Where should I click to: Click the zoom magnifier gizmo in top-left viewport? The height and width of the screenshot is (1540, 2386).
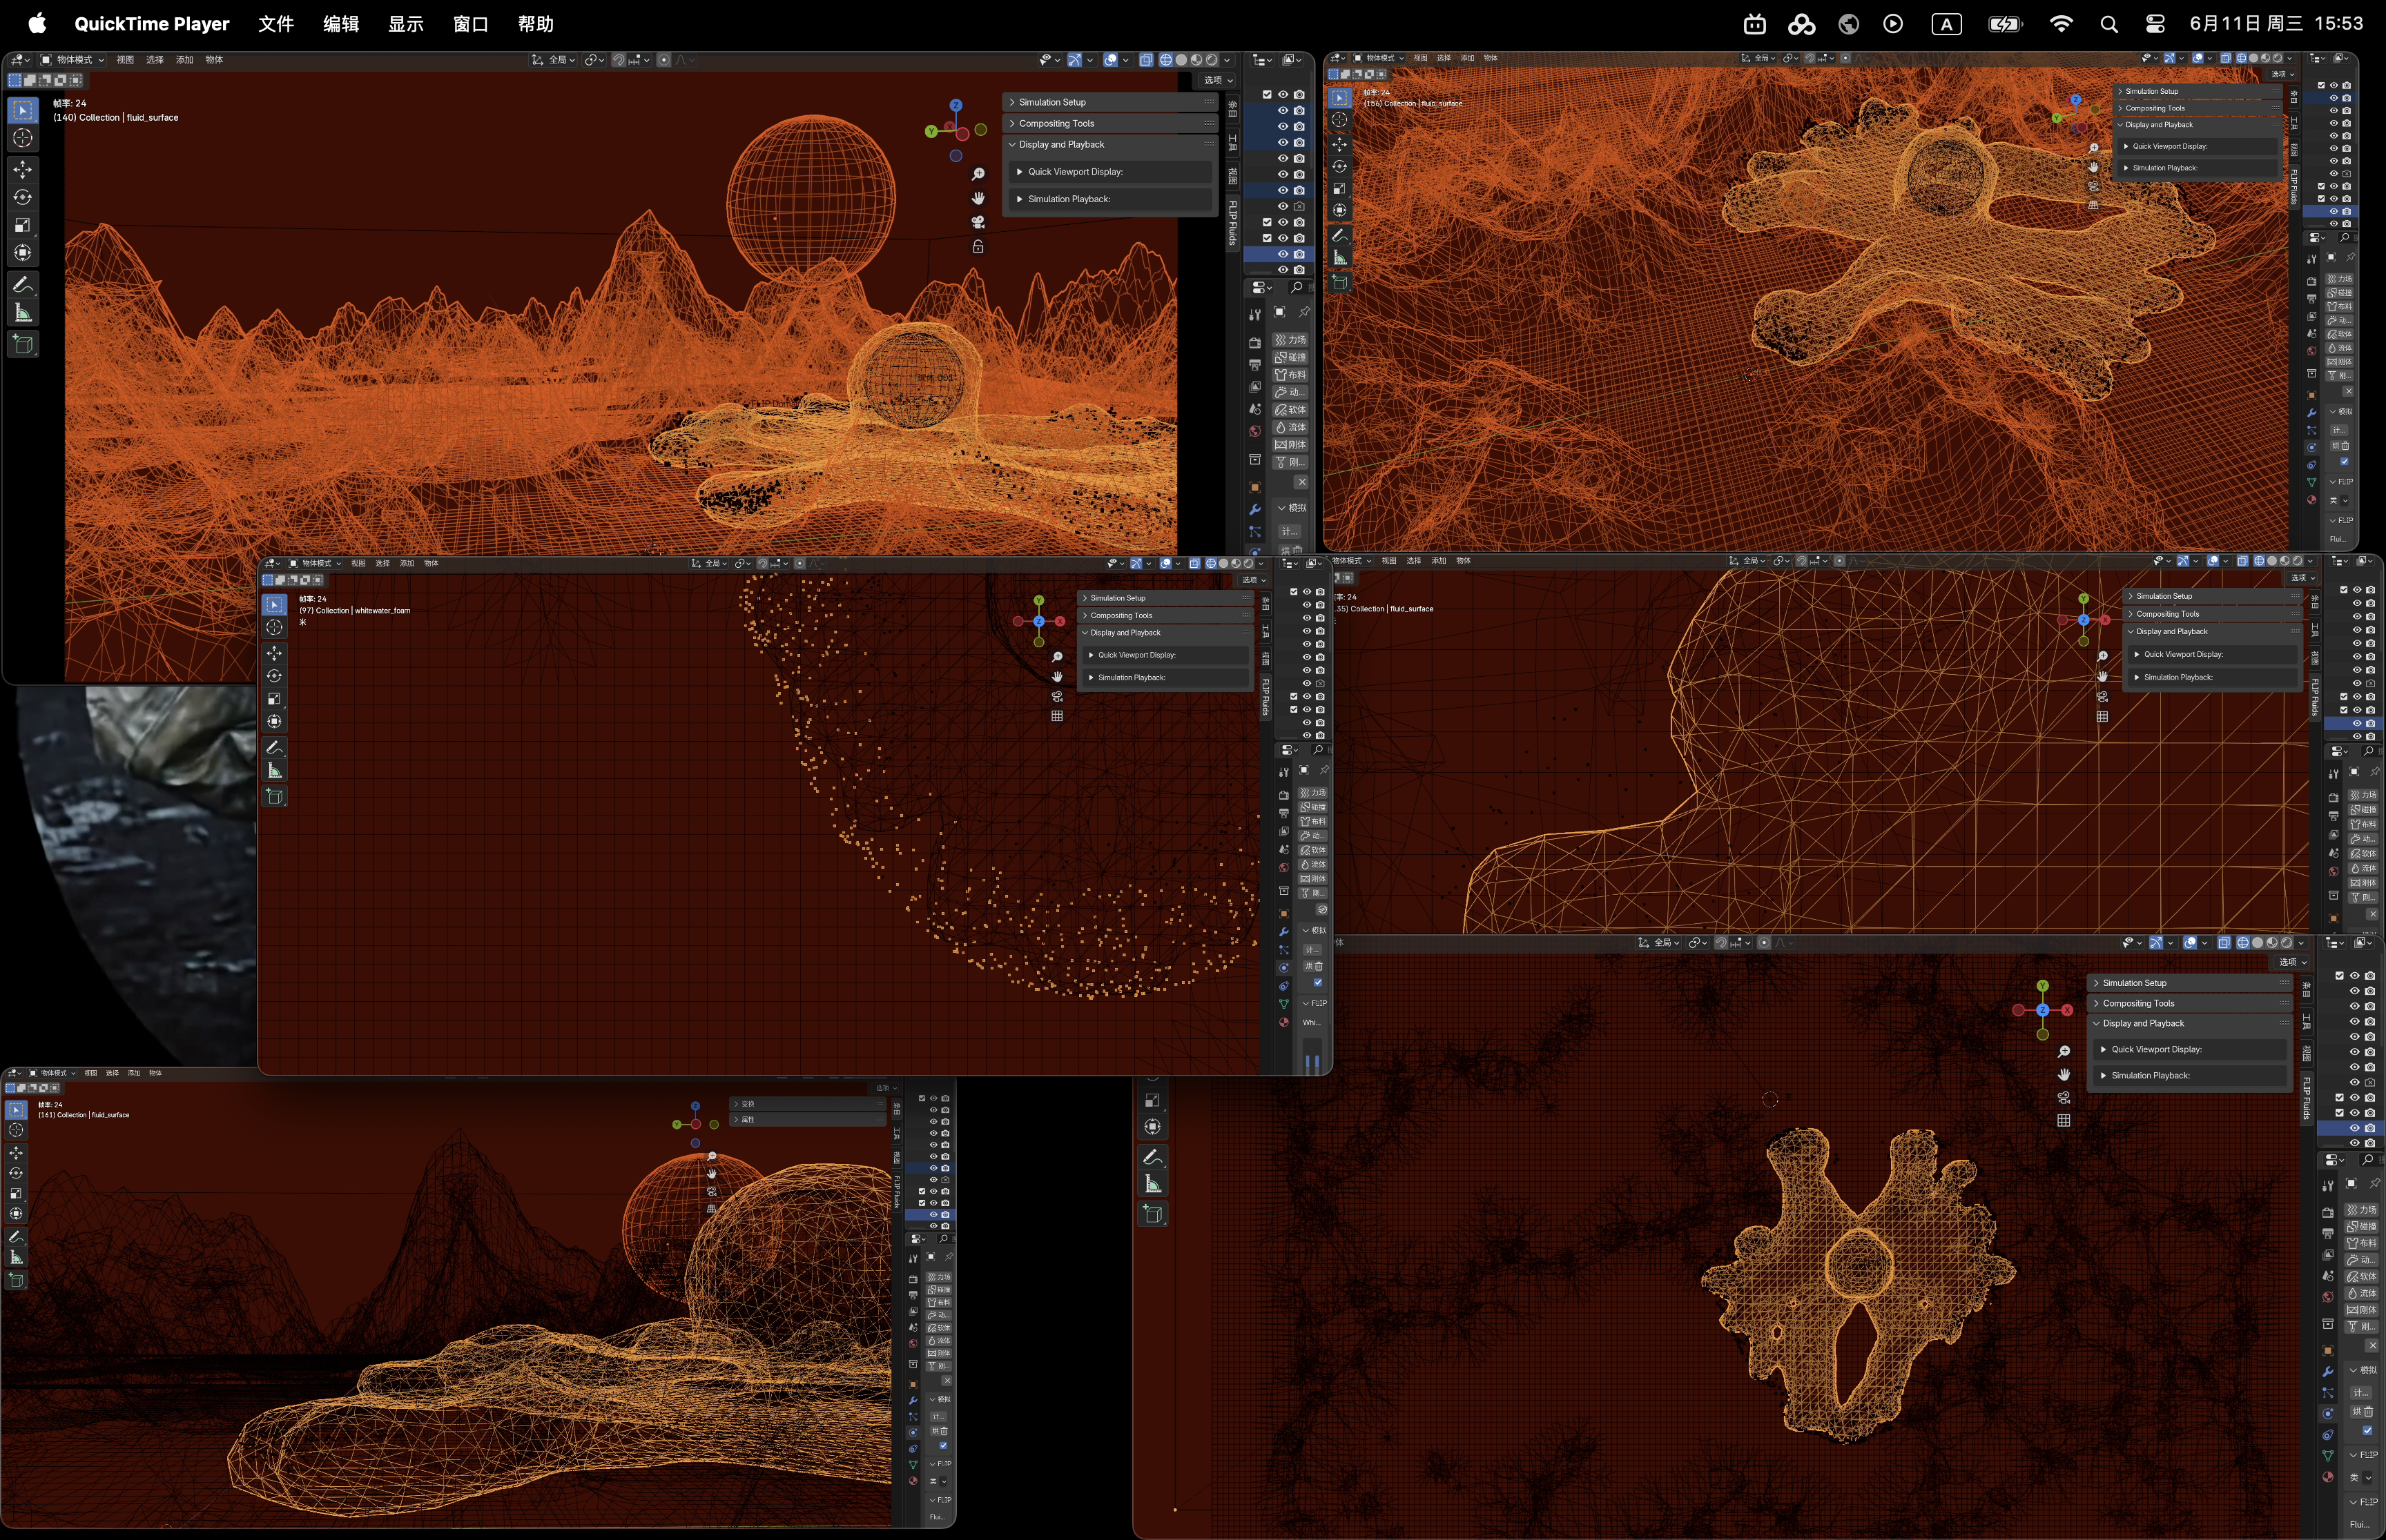click(x=978, y=174)
